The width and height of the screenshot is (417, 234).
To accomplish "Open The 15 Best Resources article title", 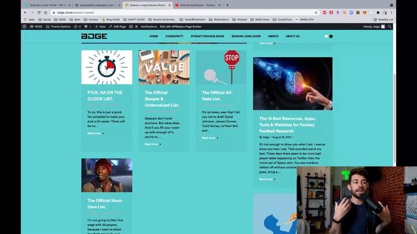I will (287, 125).
